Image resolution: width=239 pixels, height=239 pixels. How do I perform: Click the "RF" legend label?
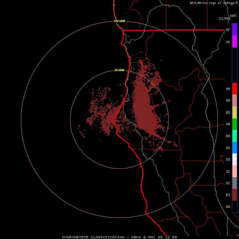coord(228,30)
